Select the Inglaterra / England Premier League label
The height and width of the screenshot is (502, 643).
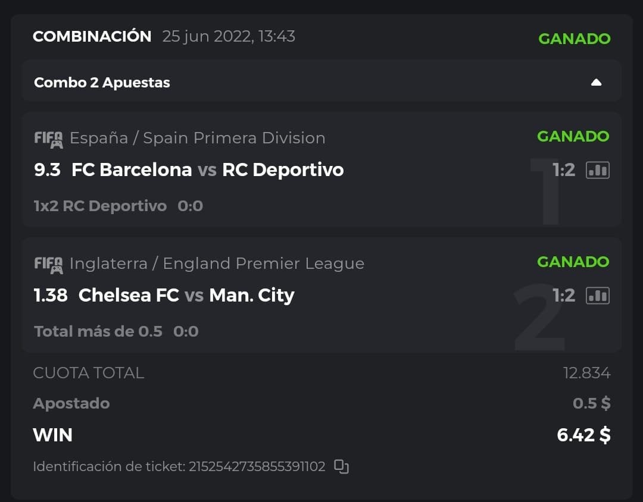217,263
